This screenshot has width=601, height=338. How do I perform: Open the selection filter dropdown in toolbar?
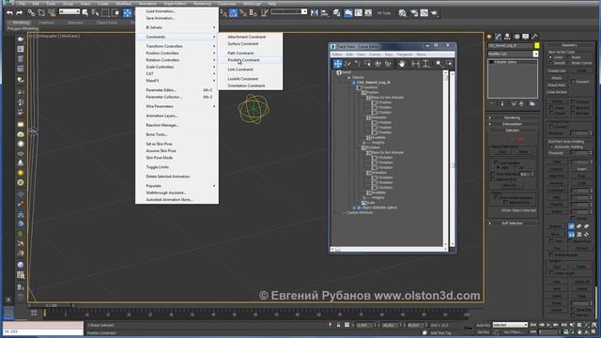click(69, 12)
